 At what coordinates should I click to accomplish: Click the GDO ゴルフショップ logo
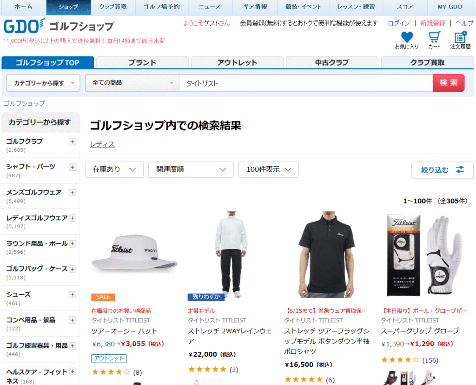coord(59,26)
